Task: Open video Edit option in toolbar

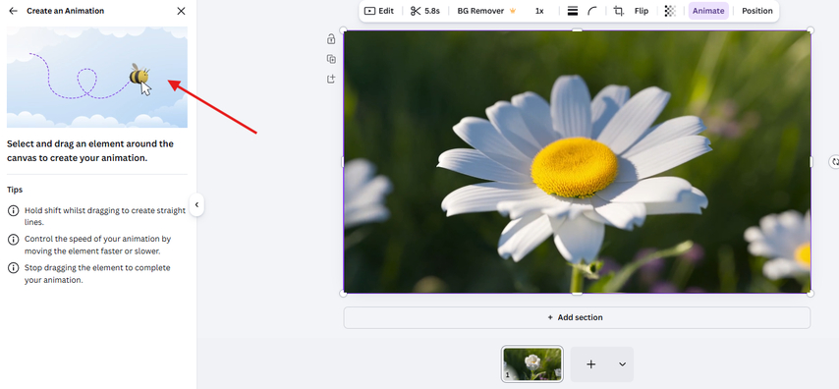Action: click(x=379, y=11)
